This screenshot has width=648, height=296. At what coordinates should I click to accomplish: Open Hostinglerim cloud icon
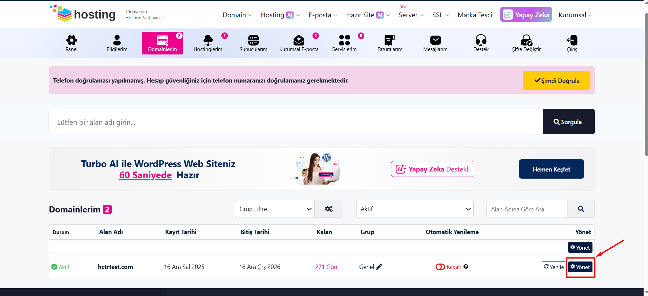pyautogui.click(x=208, y=40)
